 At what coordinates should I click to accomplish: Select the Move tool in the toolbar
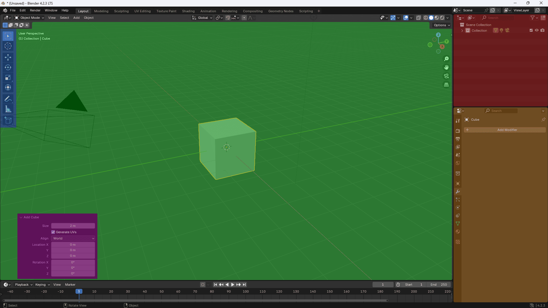(x=8, y=57)
